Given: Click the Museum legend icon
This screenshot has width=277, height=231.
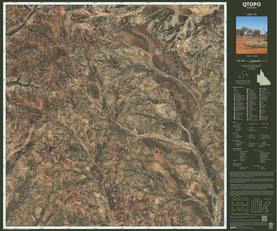Looking at the screenshot, I should pyautogui.click(x=247, y=111).
